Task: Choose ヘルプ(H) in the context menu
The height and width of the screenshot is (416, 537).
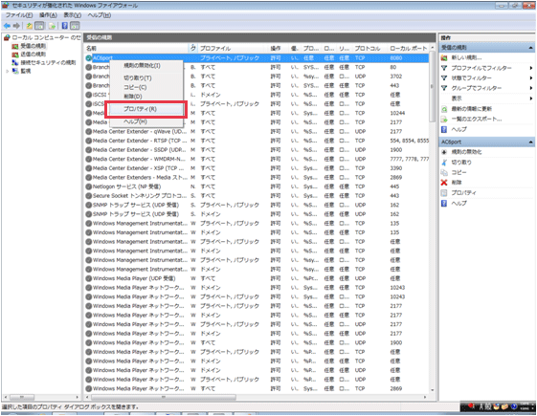Action: pyautogui.click(x=146, y=121)
